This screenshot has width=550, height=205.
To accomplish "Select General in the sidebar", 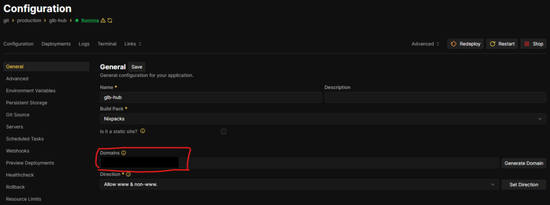I will coord(46,66).
